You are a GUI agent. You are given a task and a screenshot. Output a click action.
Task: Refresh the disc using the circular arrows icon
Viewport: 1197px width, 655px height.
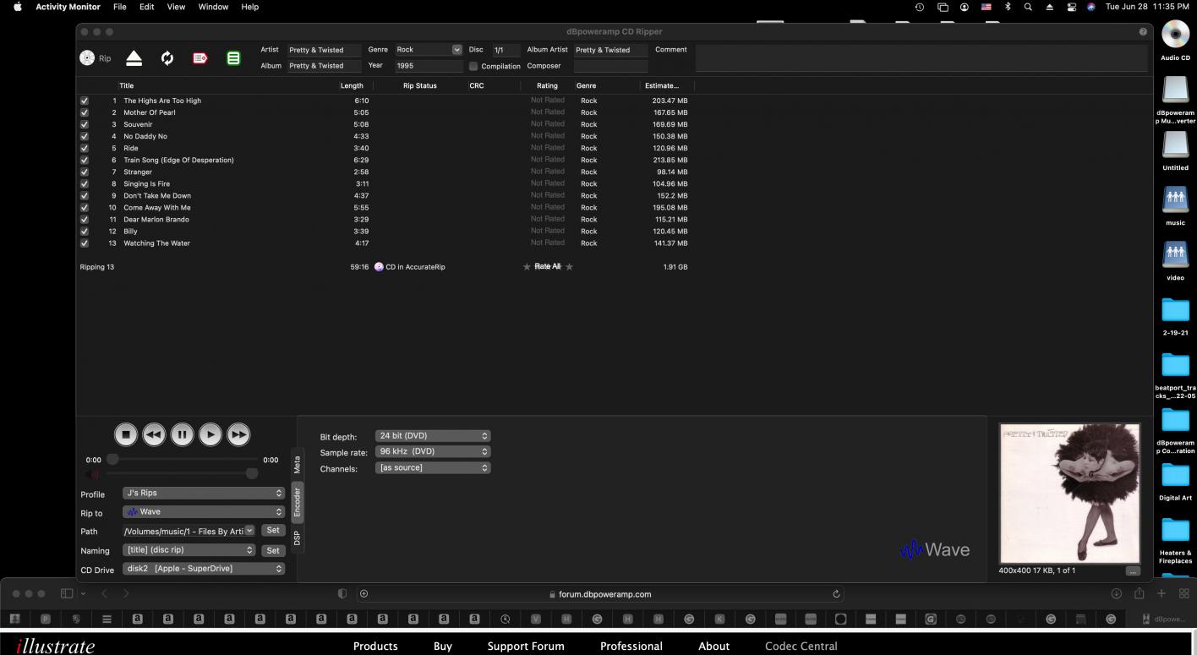(x=167, y=58)
